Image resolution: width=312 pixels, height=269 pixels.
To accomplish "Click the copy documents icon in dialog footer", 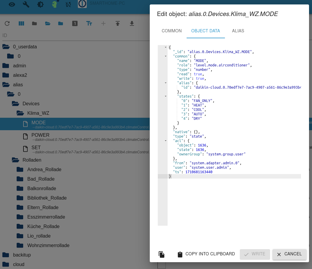I will coord(161,254).
